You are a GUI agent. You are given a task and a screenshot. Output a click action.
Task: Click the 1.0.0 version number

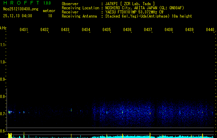tap(47, 3)
